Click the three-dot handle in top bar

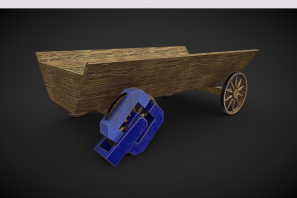coord(148,4)
